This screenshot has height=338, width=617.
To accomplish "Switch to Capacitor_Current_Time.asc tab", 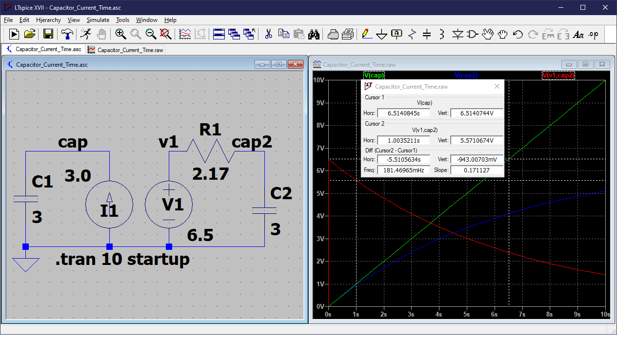I will pyautogui.click(x=43, y=49).
